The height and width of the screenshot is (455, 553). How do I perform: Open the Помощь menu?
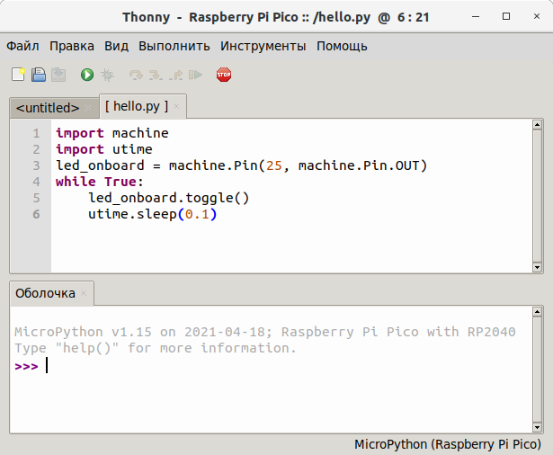pyautogui.click(x=342, y=46)
